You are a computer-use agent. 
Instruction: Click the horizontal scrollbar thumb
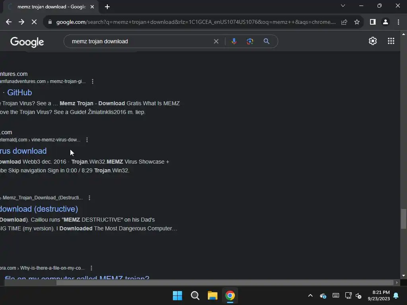click(225, 282)
